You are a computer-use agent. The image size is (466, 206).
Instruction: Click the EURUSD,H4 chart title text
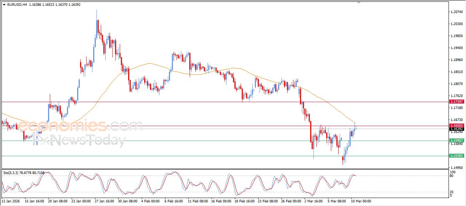tap(17, 5)
